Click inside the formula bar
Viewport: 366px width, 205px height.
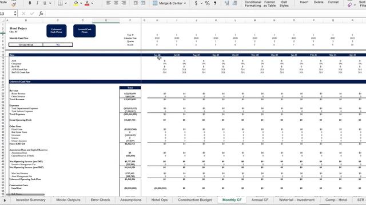205,14
